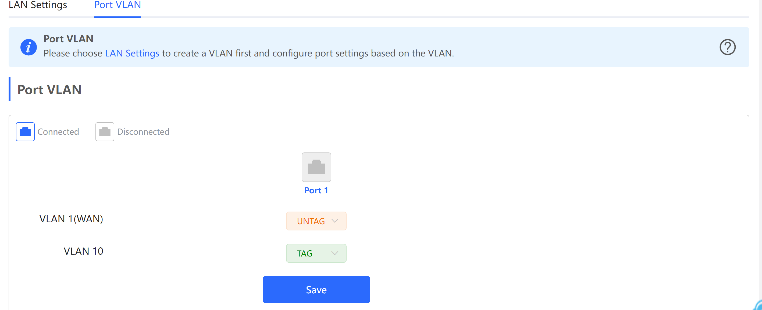Click the chevron arrow beside UNTAG
Viewport: 762px width, 310px height.
pos(335,221)
